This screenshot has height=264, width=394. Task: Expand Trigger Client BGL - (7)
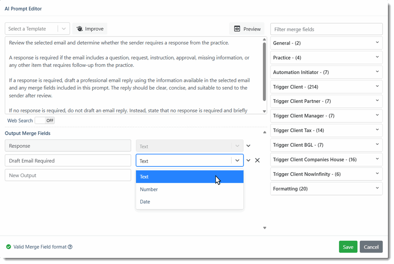click(x=326, y=145)
